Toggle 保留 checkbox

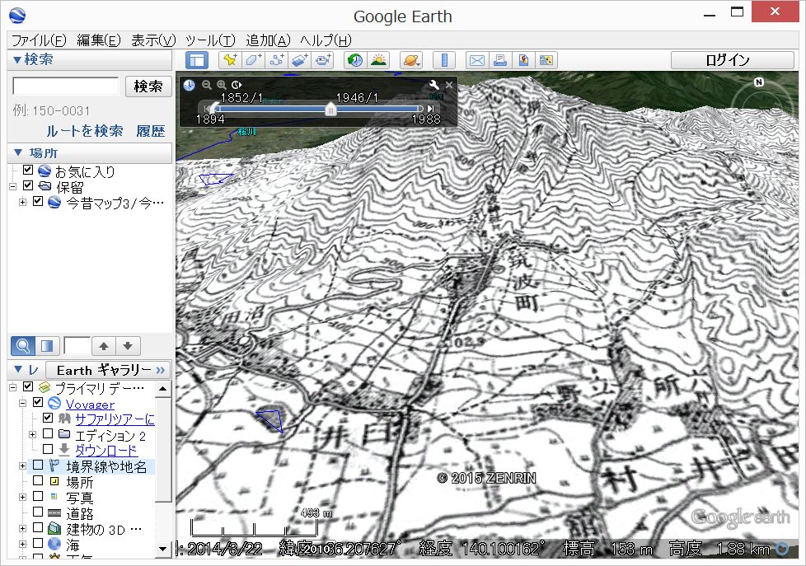[x=28, y=185]
